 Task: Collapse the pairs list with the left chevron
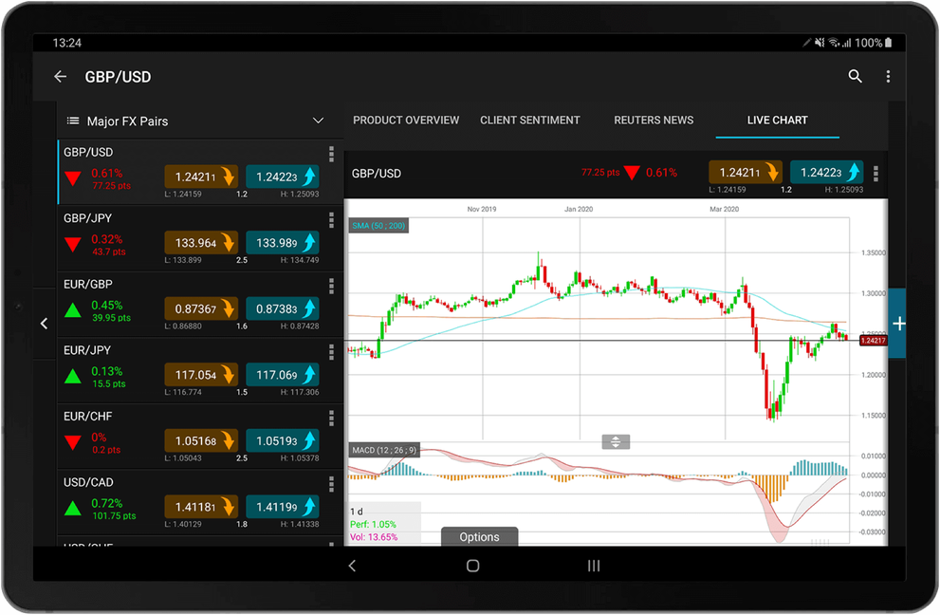coord(44,323)
